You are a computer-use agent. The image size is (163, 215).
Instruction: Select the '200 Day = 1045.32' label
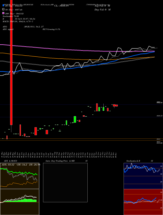click(14, 14)
